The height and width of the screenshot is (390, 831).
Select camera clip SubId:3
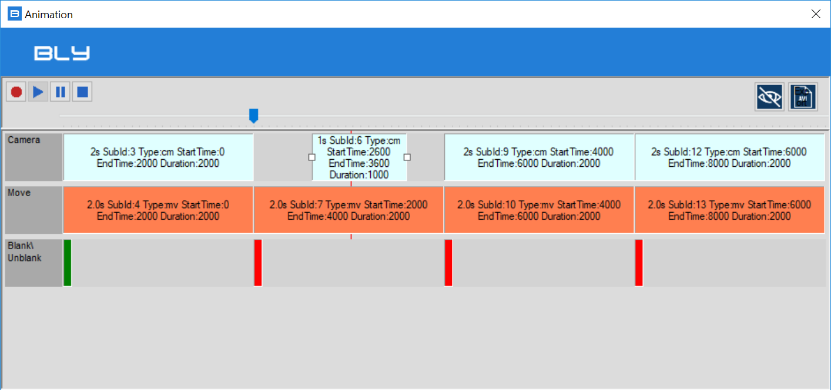[x=158, y=157]
